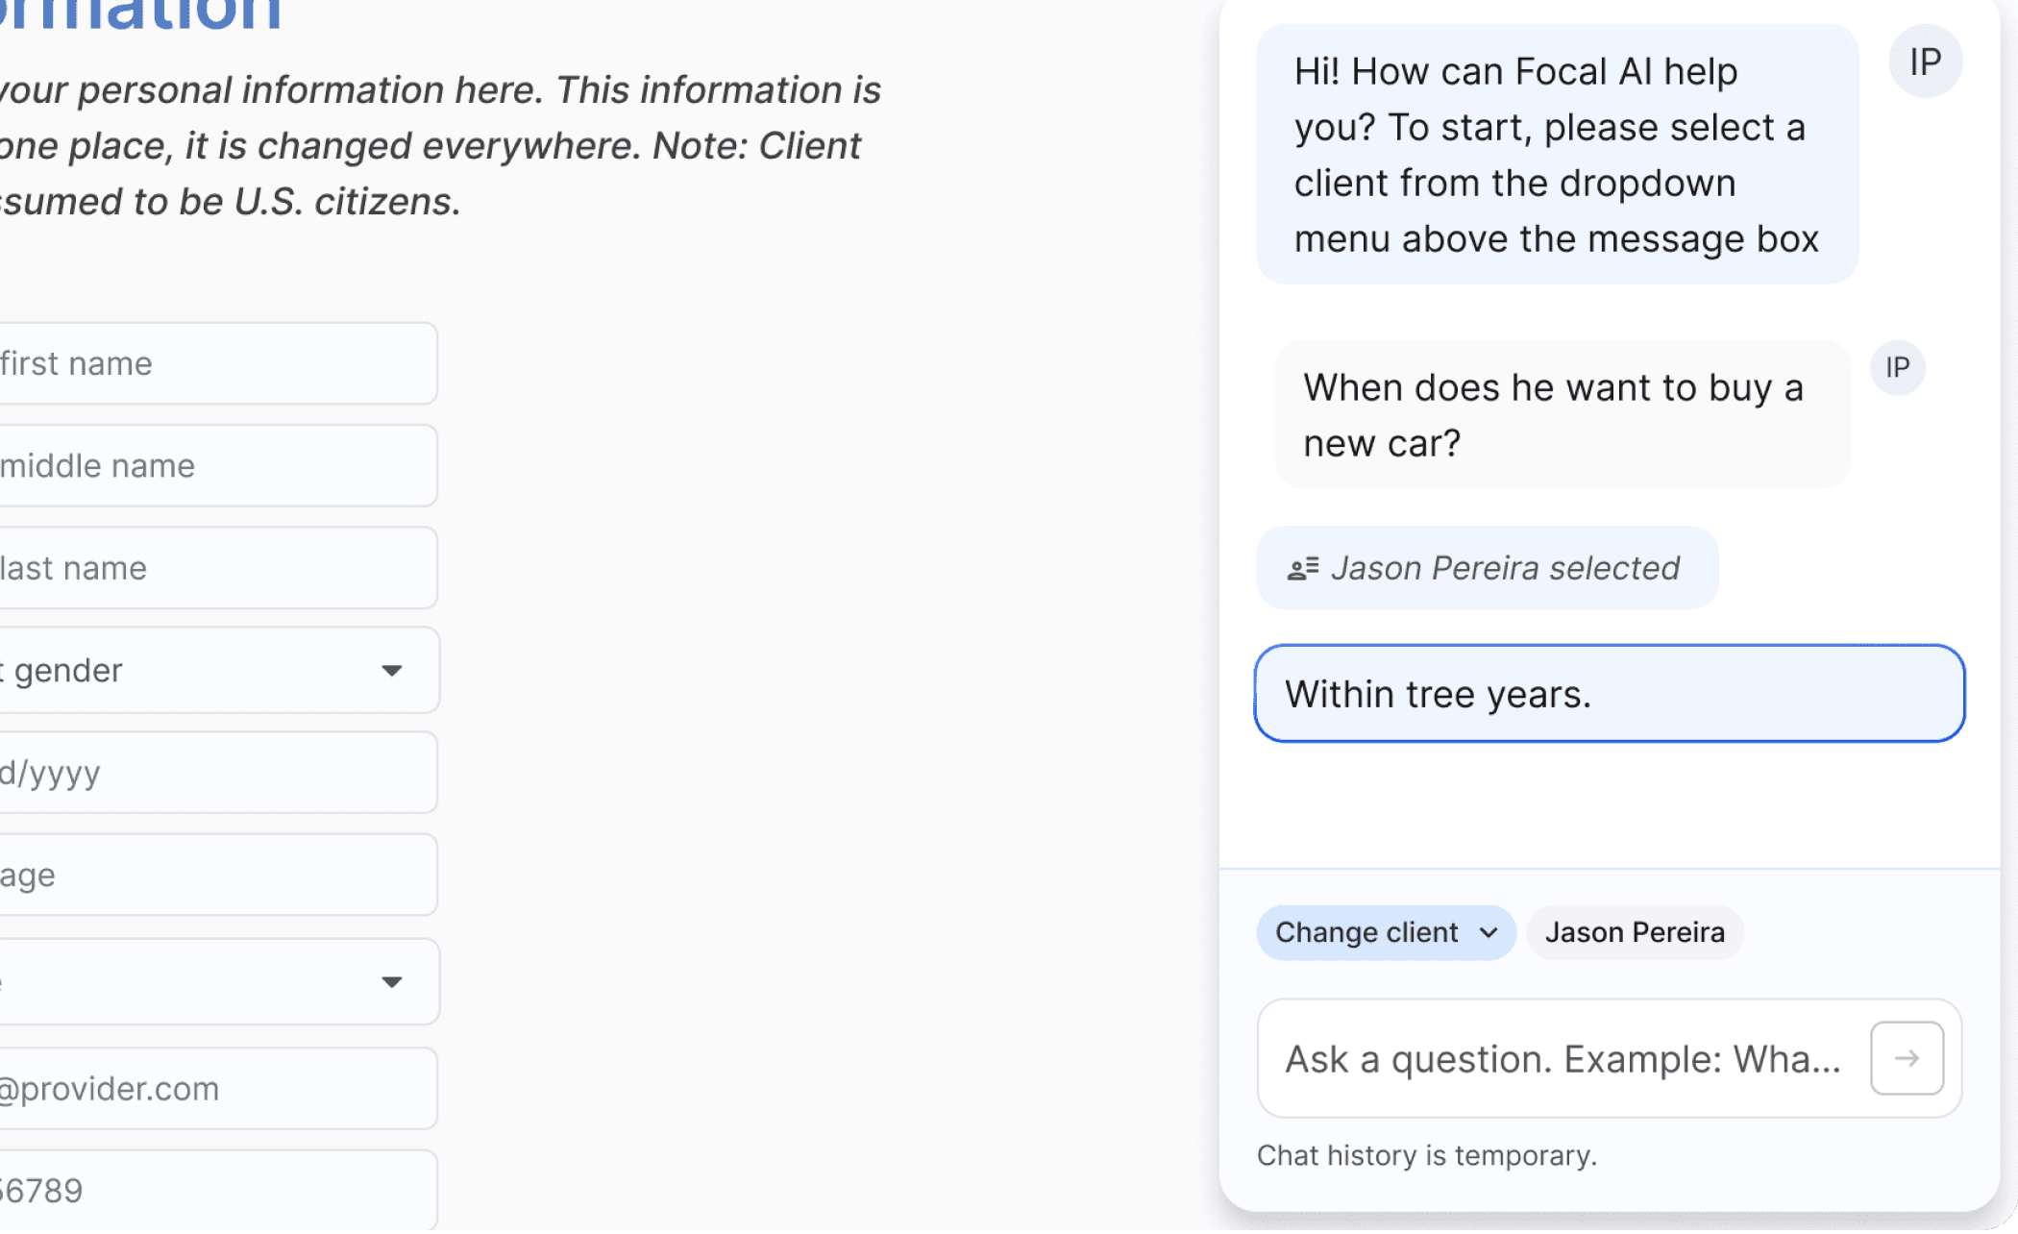Open the Change client dropdown
This screenshot has width=2018, height=1234.
(x=1384, y=932)
